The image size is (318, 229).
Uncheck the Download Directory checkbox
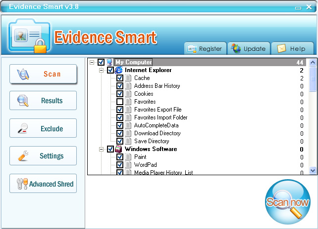[120, 133]
